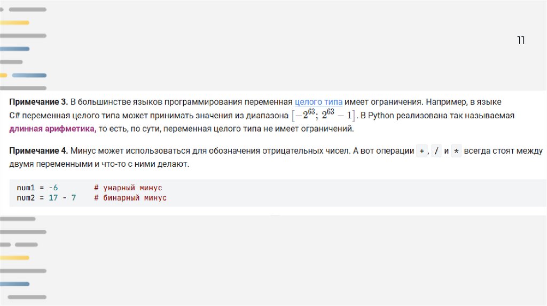Click the "num2" variable in the code block
547x306 pixels.
pos(25,198)
